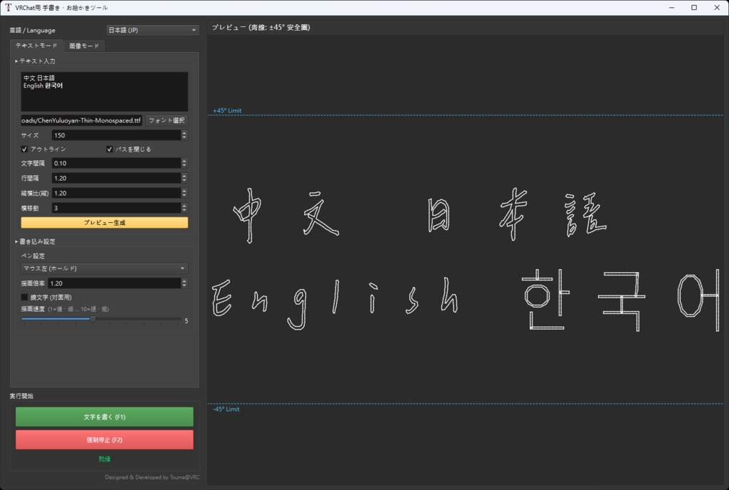This screenshot has height=490, width=729.
Task: Increase 行間隔 with the up stepper arrow
Action: (184, 175)
